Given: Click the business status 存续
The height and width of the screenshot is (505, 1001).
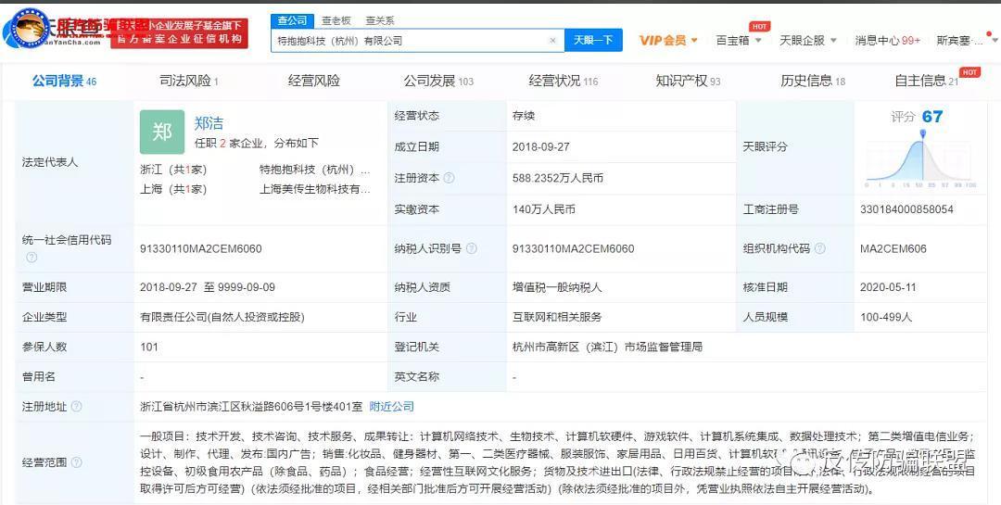Looking at the screenshot, I should coord(523,116).
